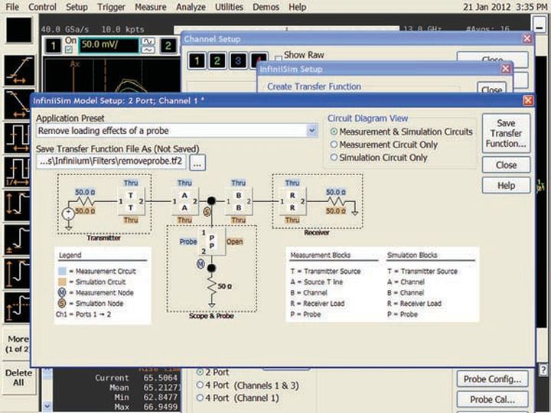Screen dimensions: 551x413
Task: Open the Control menu
Action: [x=42, y=7]
